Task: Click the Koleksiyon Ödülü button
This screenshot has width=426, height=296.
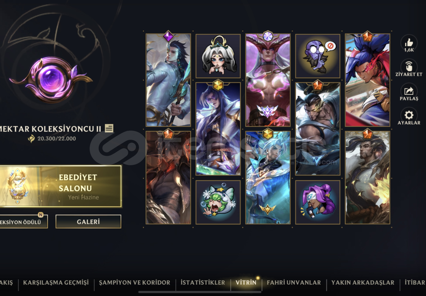Action: 23,221
